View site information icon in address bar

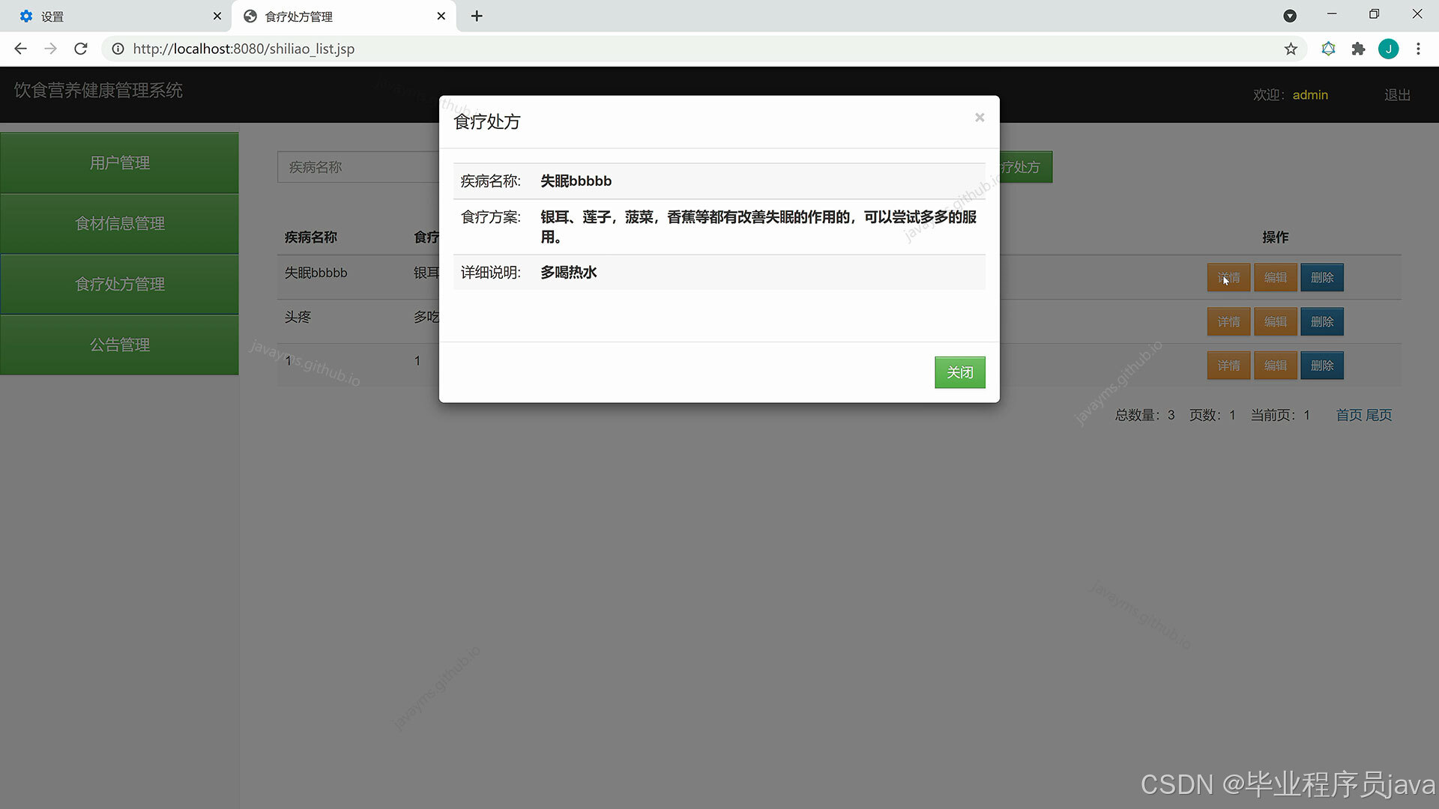click(118, 49)
